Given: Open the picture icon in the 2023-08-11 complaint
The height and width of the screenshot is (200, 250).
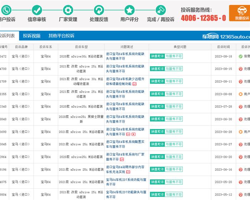Looking at the screenshot, I should tap(135, 84).
